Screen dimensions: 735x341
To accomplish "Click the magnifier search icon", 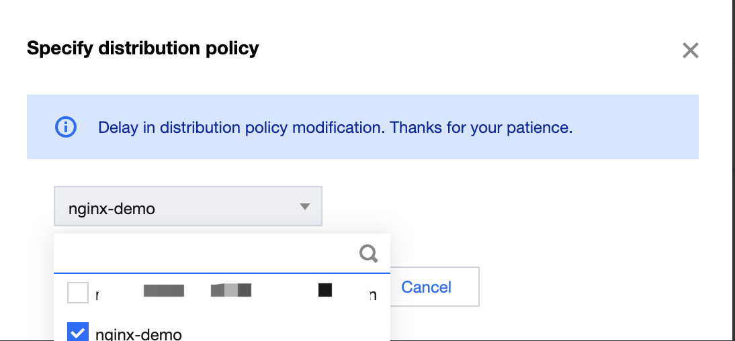I will 368,253.
